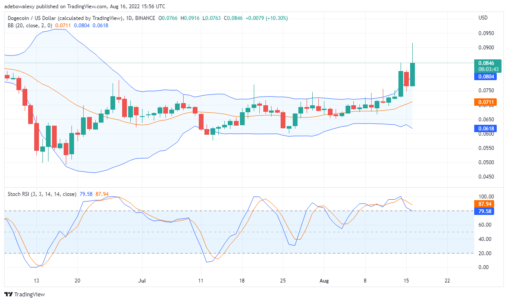Select the Dogecoin / US Dollar symbol title
The width and height of the screenshot is (508, 302).
pos(65,18)
